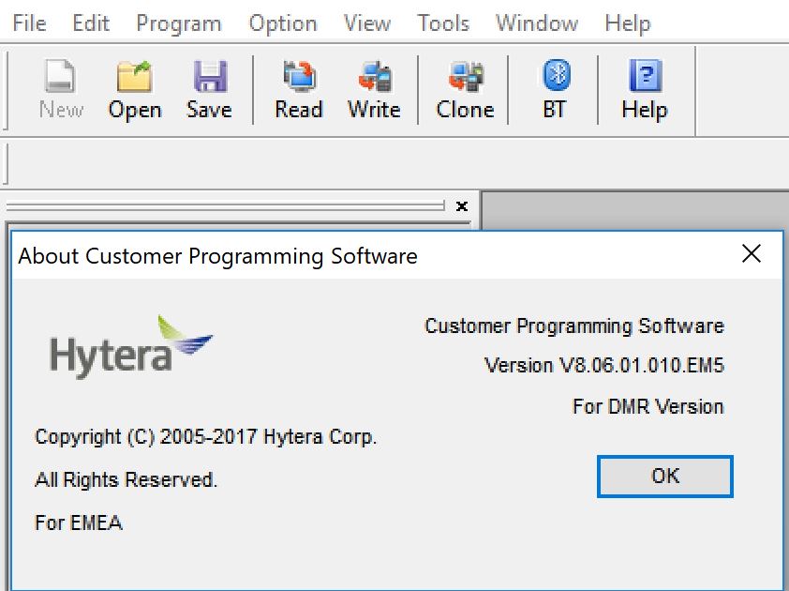Image resolution: width=789 pixels, height=591 pixels.
Task: Click the 'Copyright (C) 2005-2017 Hytera Corp.' line
Action: [x=205, y=436]
